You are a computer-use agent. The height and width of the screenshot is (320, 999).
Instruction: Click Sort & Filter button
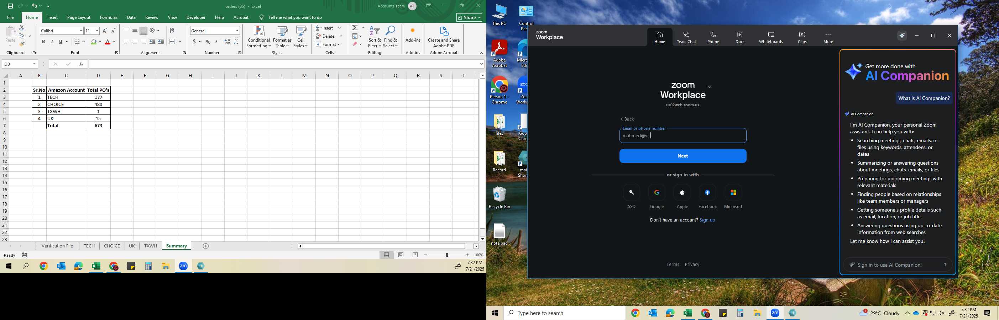(x=375, y=37)
